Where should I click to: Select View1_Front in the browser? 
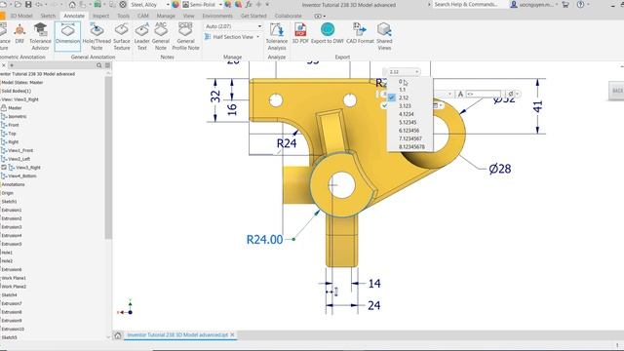(19, 150)
